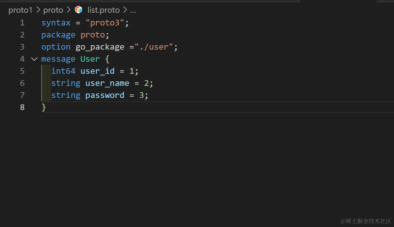Screen dimensions: 394x227
Task: Click the user_id field name
Action: 98,71
